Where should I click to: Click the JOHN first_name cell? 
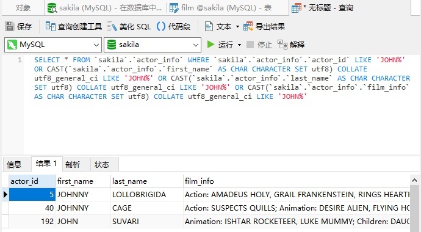[x=83, y=221]
